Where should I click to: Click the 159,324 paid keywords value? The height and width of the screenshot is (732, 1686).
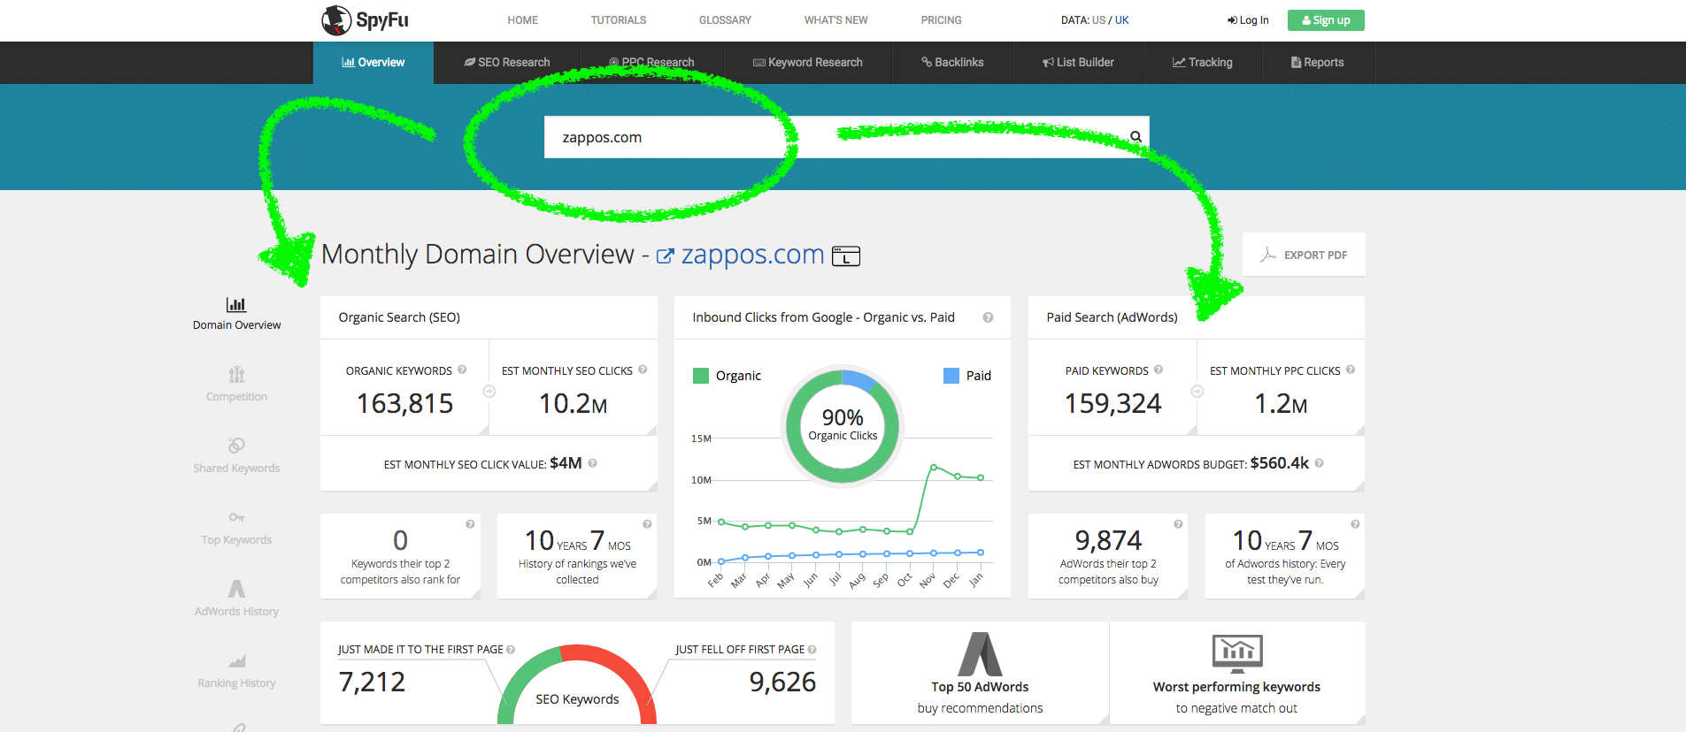[1112, 403]
